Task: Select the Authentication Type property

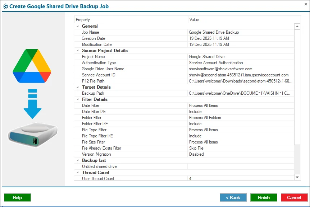Action: point(99,63)
